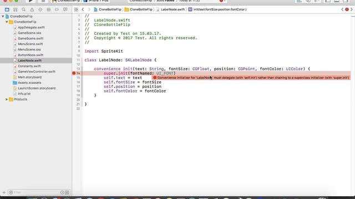
Task: Jump to previous issue arrow
Action: pos(342,9)
